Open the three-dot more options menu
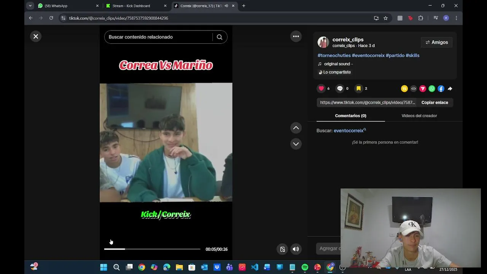Viewport: 487px width, 274px height. click(x=296, y=37)
